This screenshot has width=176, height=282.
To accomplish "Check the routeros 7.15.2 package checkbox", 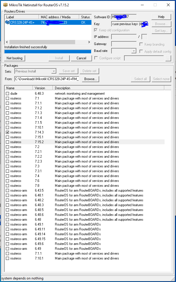I will (7, 142).
